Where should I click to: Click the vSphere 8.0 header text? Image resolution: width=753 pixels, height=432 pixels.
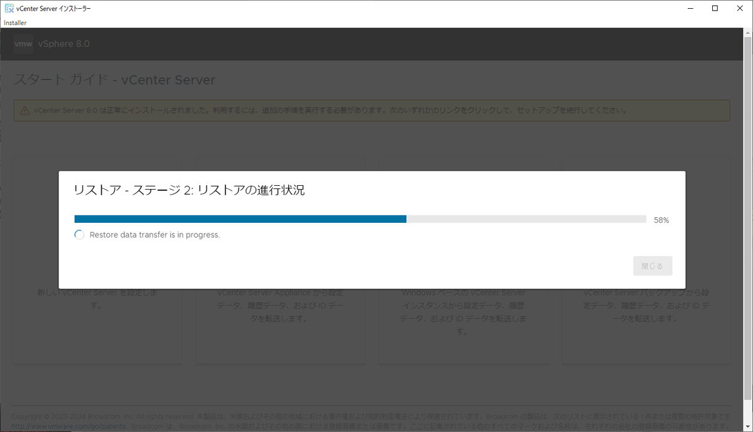pos(64,44)
